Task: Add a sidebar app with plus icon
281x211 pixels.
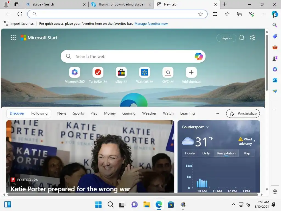Action: (x=275, y=109)
